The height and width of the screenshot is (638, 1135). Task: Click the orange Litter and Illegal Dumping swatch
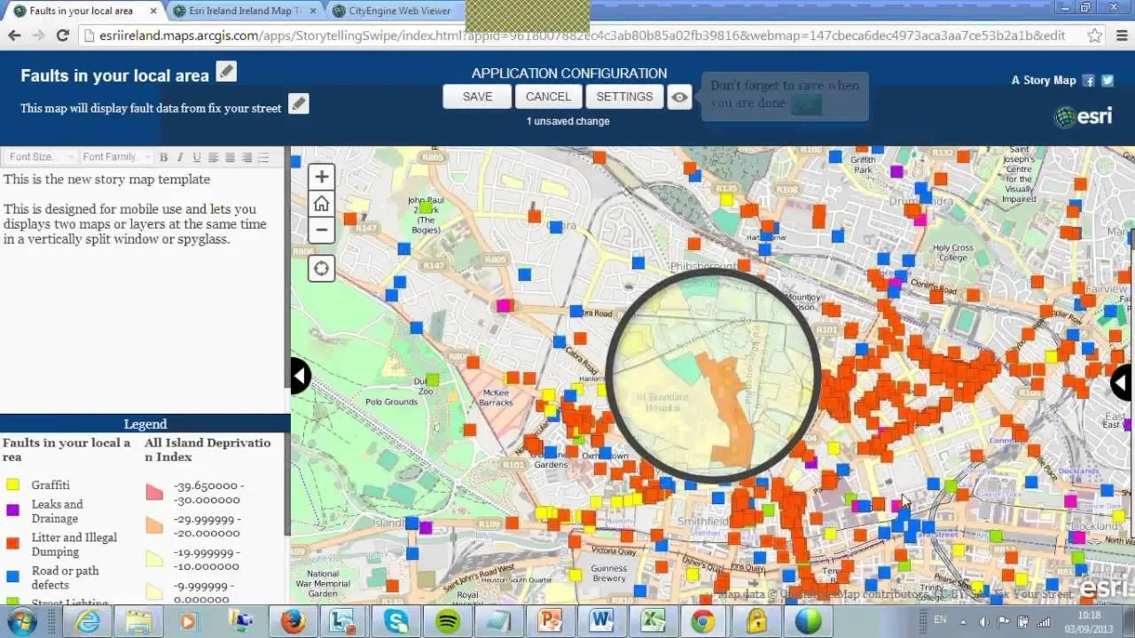pyautogui.click(x=12, y=543)
